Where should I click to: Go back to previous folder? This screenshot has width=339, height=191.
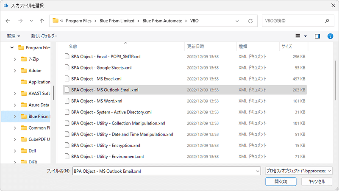[8, 21]
